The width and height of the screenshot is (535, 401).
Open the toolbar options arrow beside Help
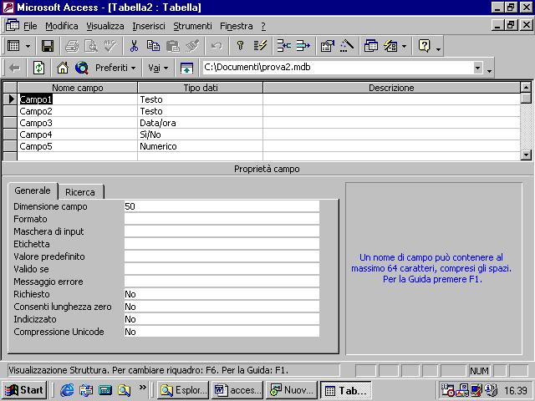pos(438,48)
